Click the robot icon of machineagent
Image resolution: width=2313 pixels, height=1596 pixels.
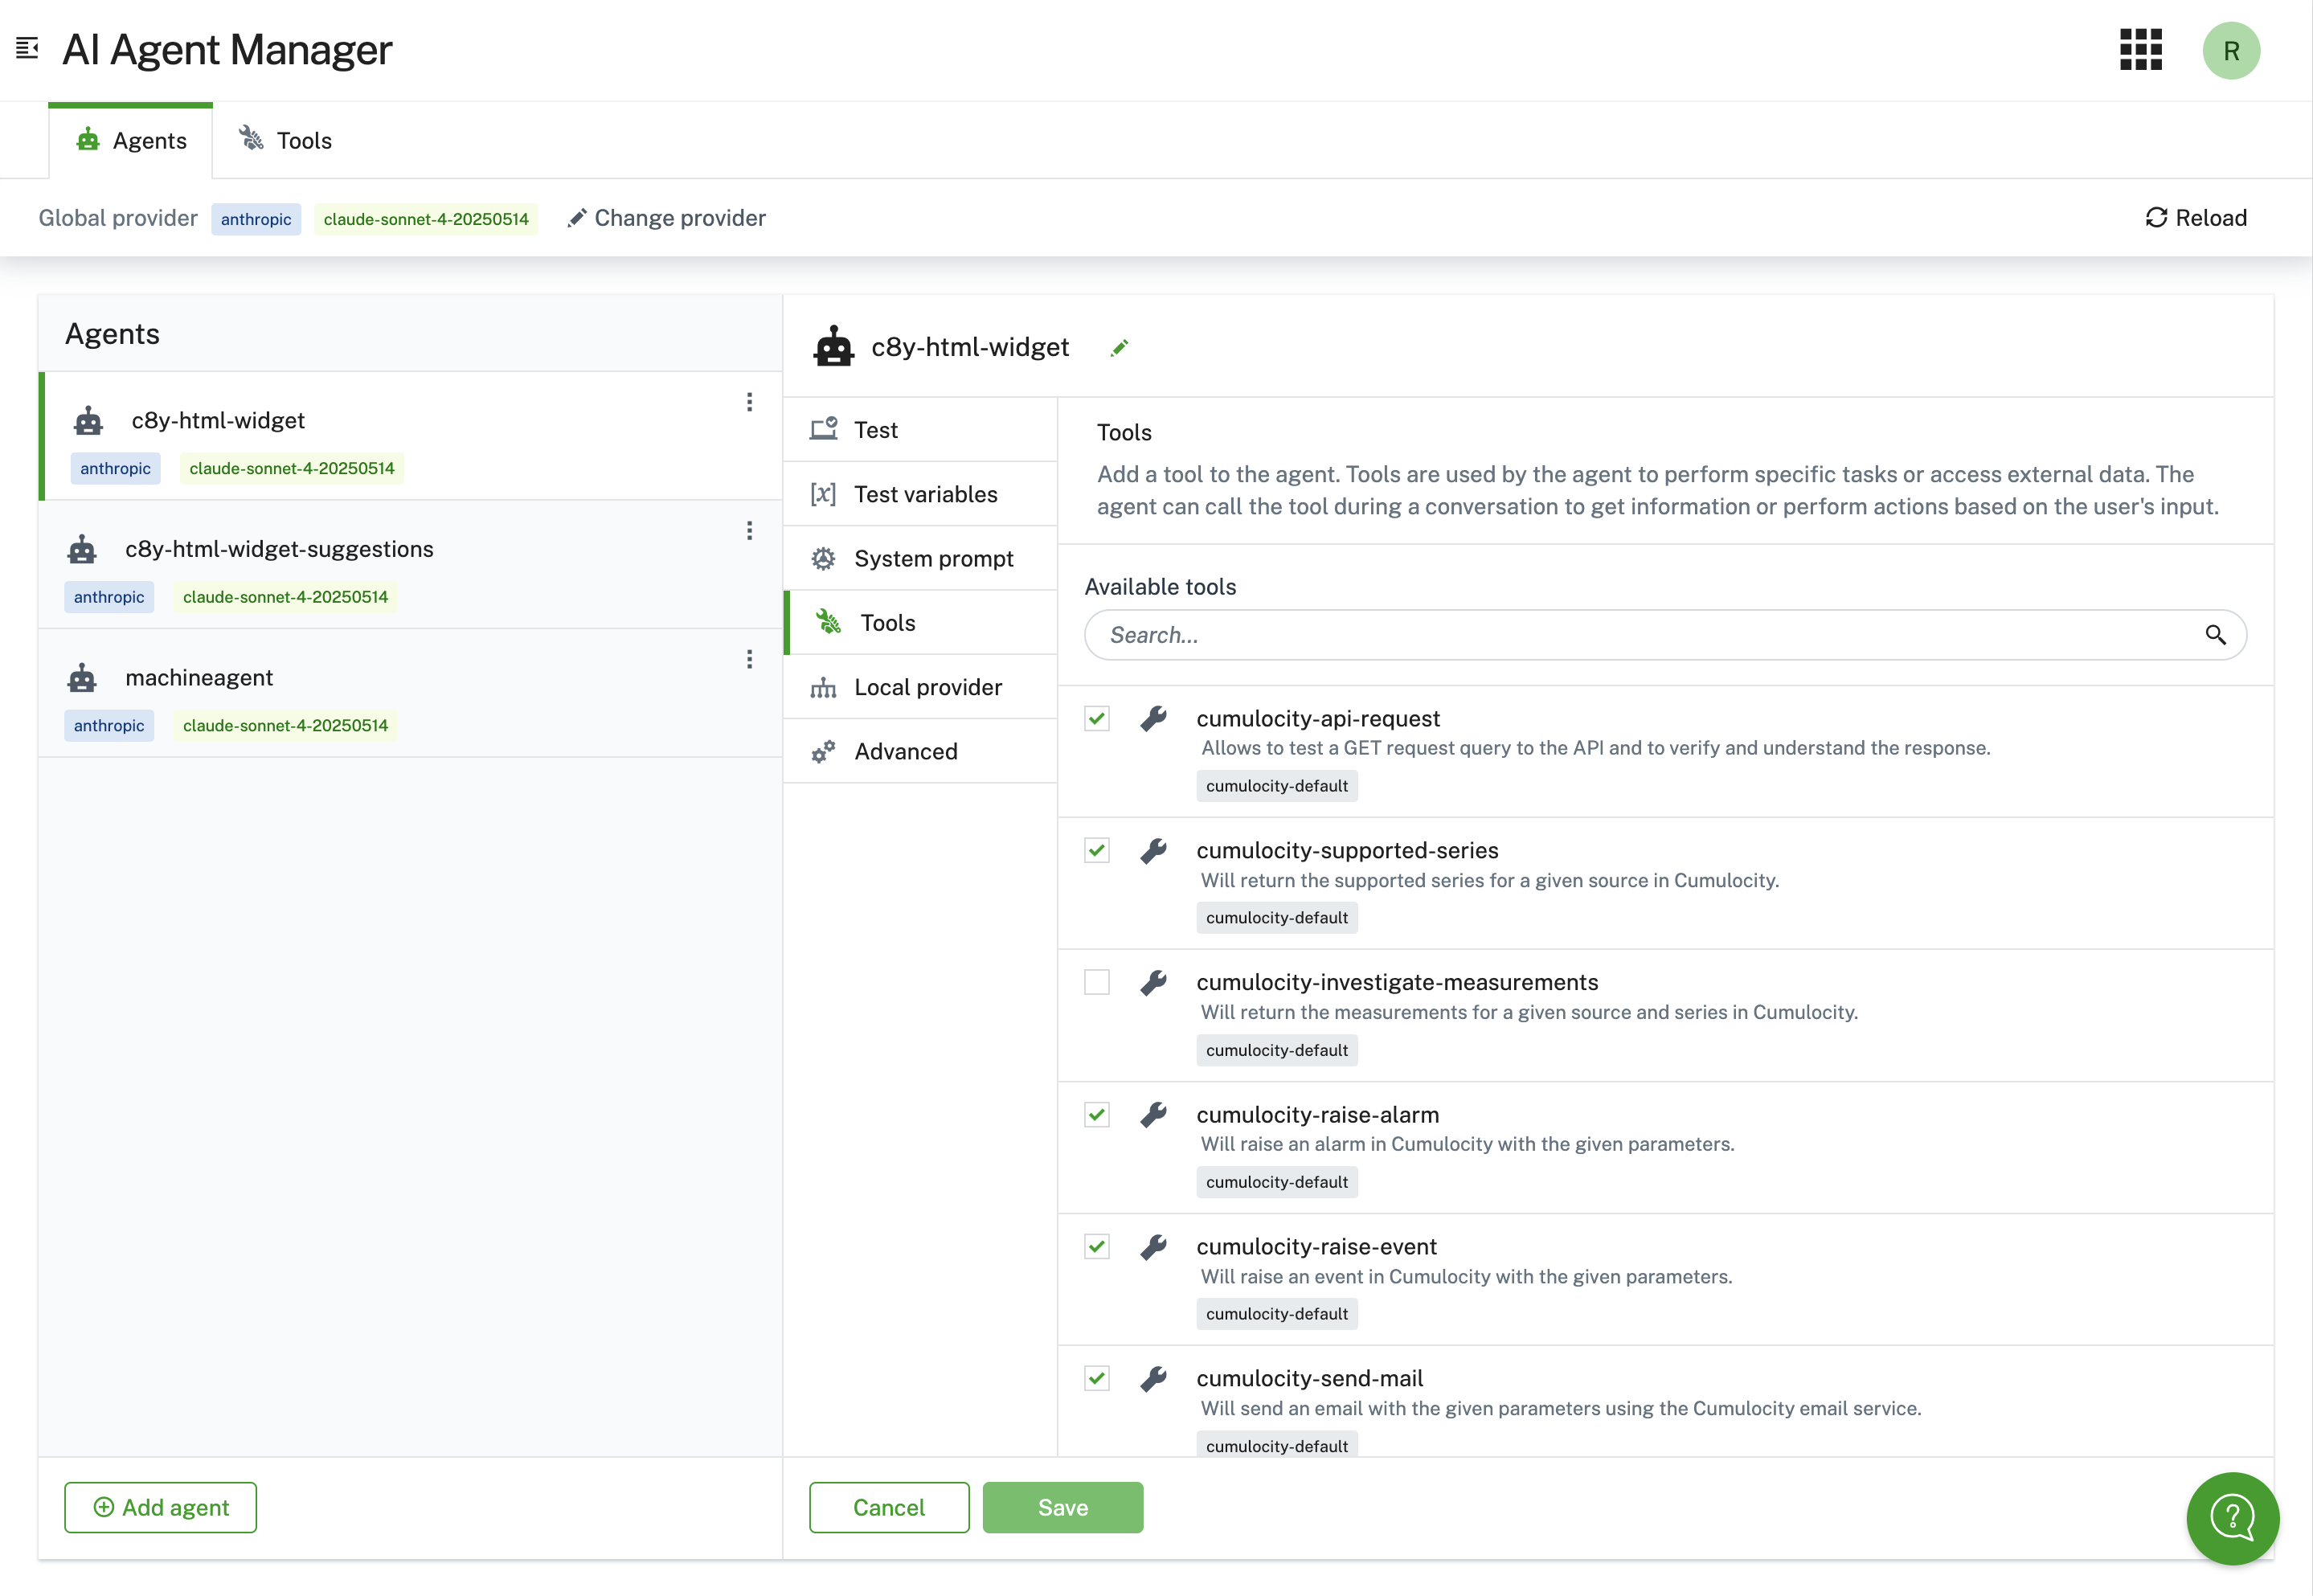(82, 678)
